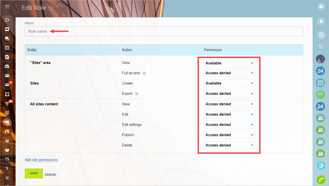329x186 pixels.
Task: Click the magnifier search icon in right panel
Action: [x=321, y=46]
